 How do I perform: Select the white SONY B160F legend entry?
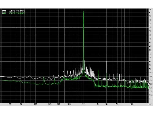pos(17,11)
